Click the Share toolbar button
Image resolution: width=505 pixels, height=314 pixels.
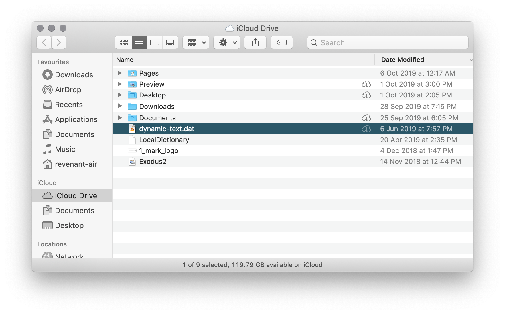coord(255,42)
